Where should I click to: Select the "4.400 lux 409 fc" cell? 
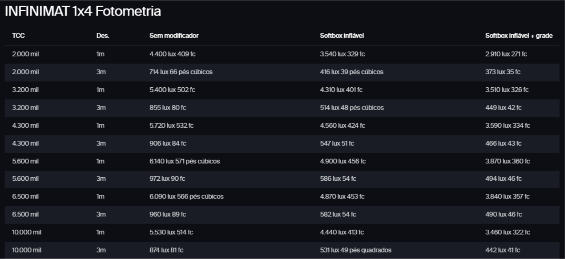pyautogui.click(x=173, y=54)
